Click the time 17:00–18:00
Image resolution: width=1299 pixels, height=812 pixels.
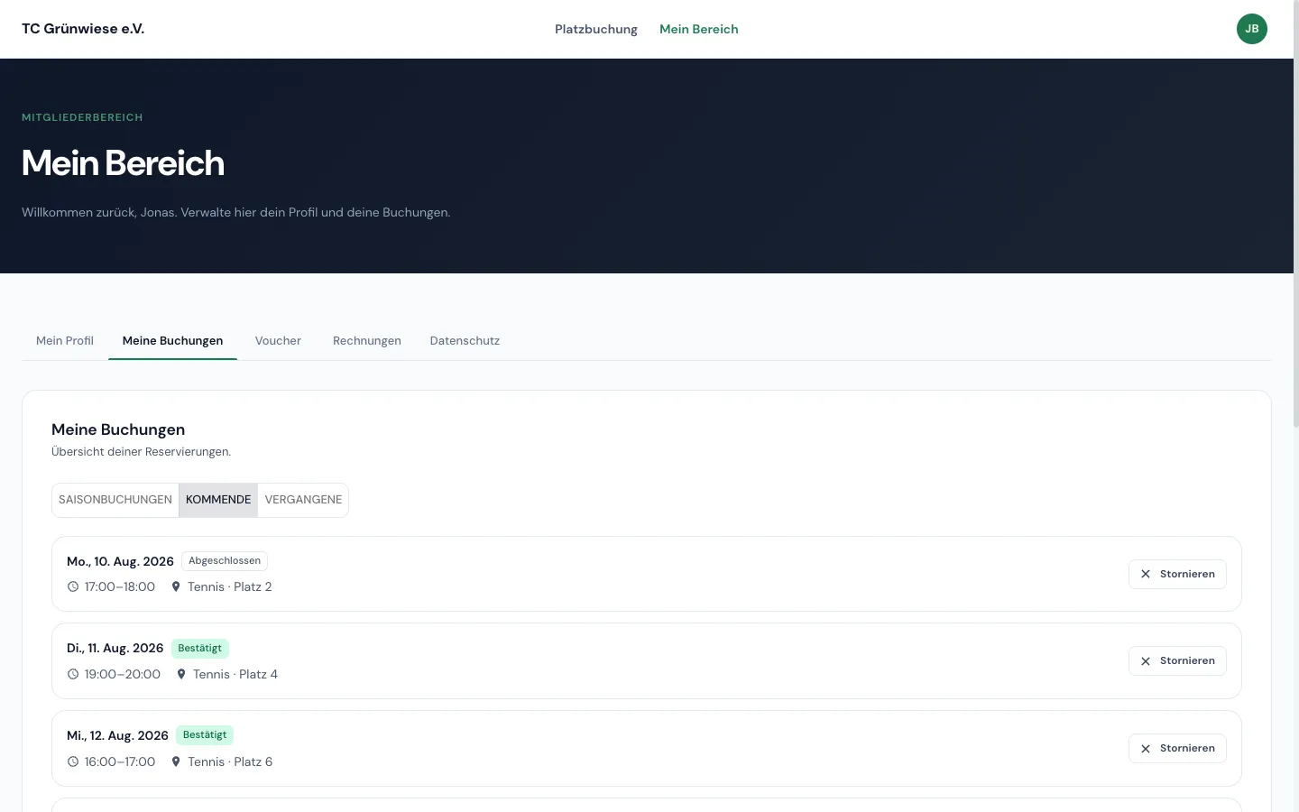tap(120, 586)
